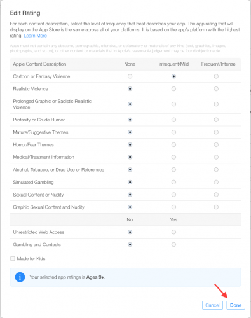Image resolution: width=251 pixels, height=318 pixels.
Task: Click the 'Infrequent/Mild' column header
Action: [x=173, y=64]
